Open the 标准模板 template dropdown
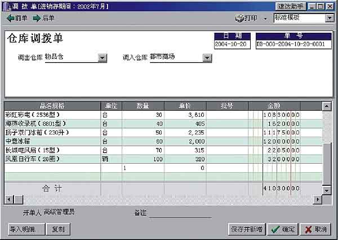 pos(330,18)
